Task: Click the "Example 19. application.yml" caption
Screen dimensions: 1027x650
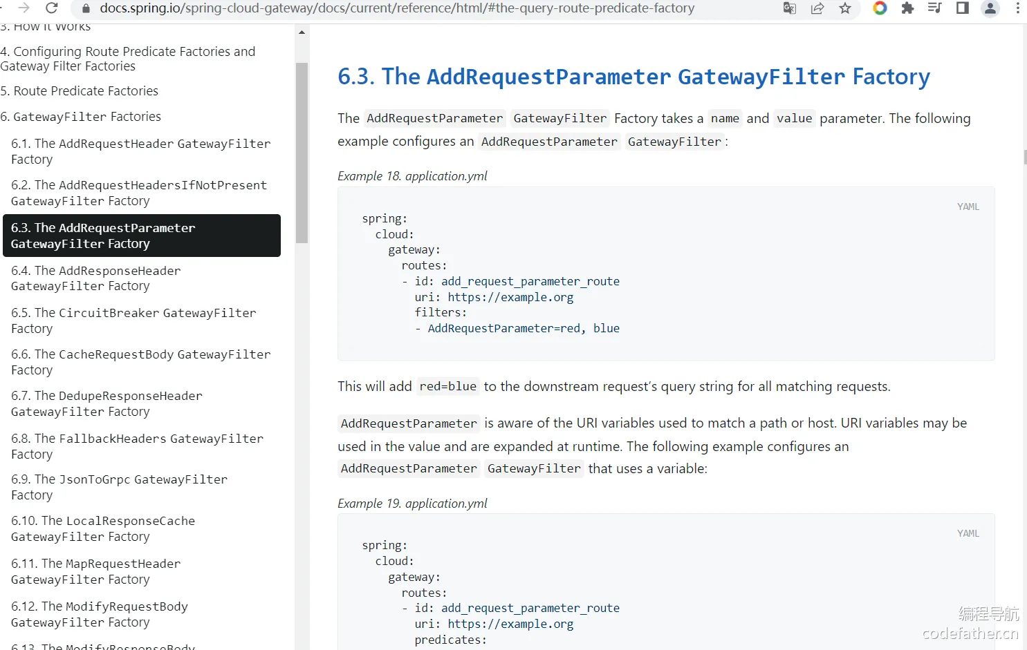Action: pos(412,504)
